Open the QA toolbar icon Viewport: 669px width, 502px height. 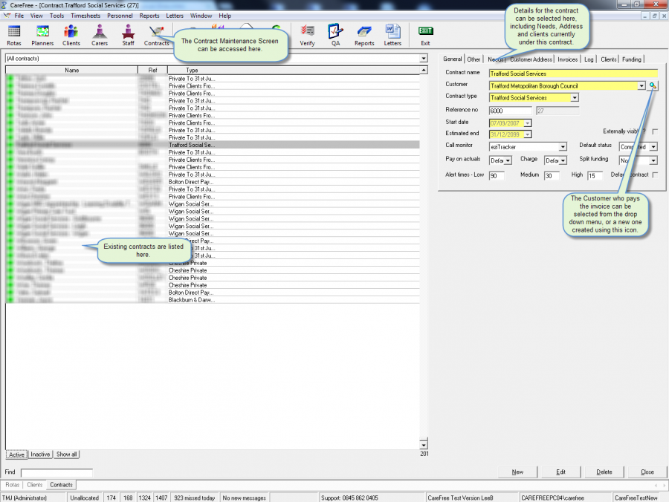[x=335, y=34]
